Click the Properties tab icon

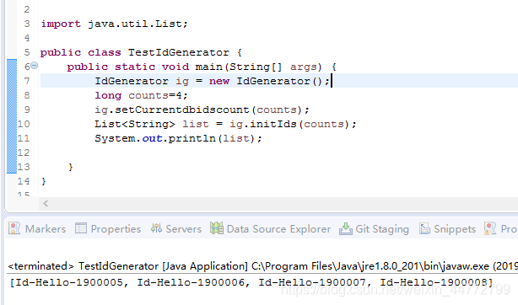pos(81,228)
